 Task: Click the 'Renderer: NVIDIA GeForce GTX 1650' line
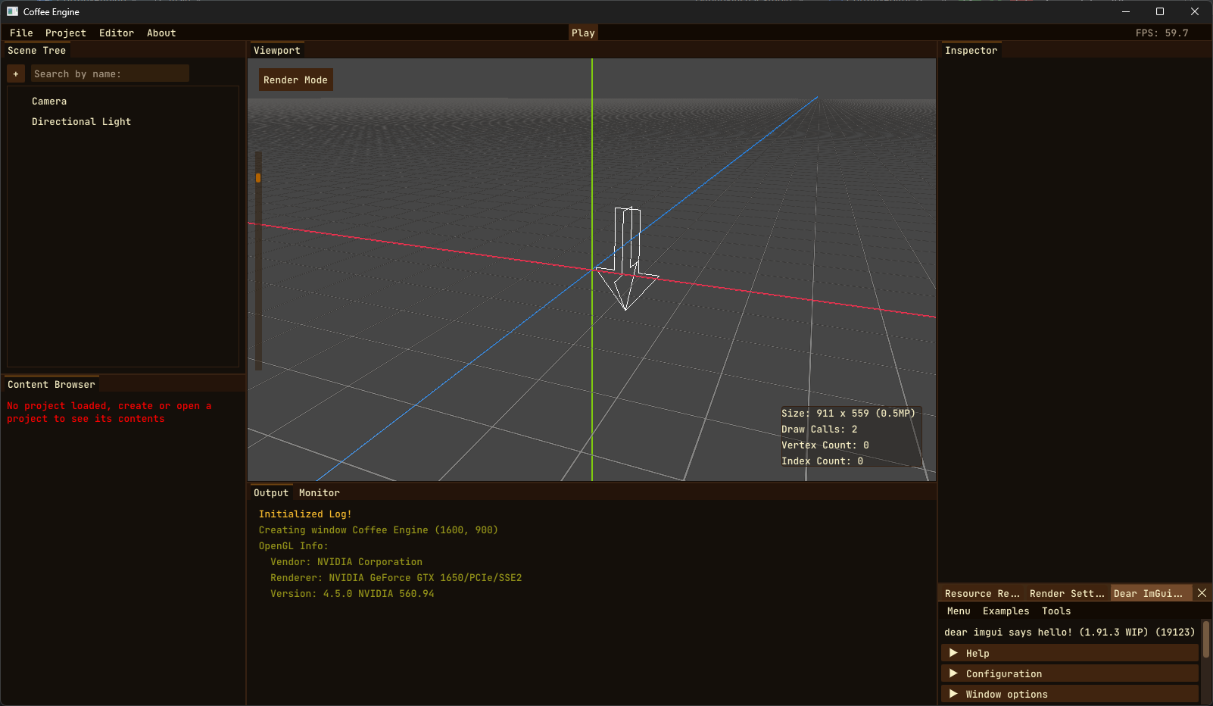(396, 577)
